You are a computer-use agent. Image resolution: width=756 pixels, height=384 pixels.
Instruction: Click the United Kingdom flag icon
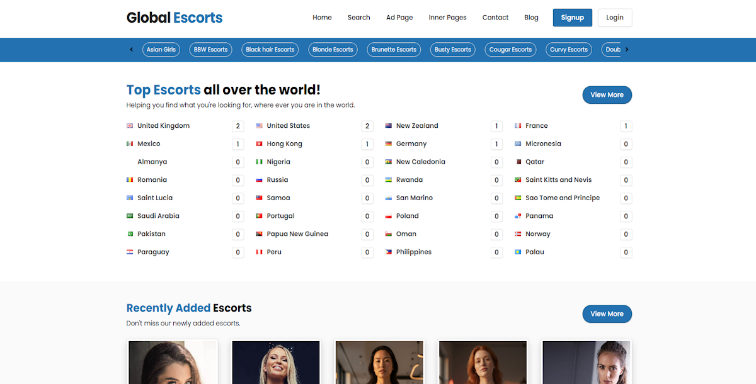(130, 126)
